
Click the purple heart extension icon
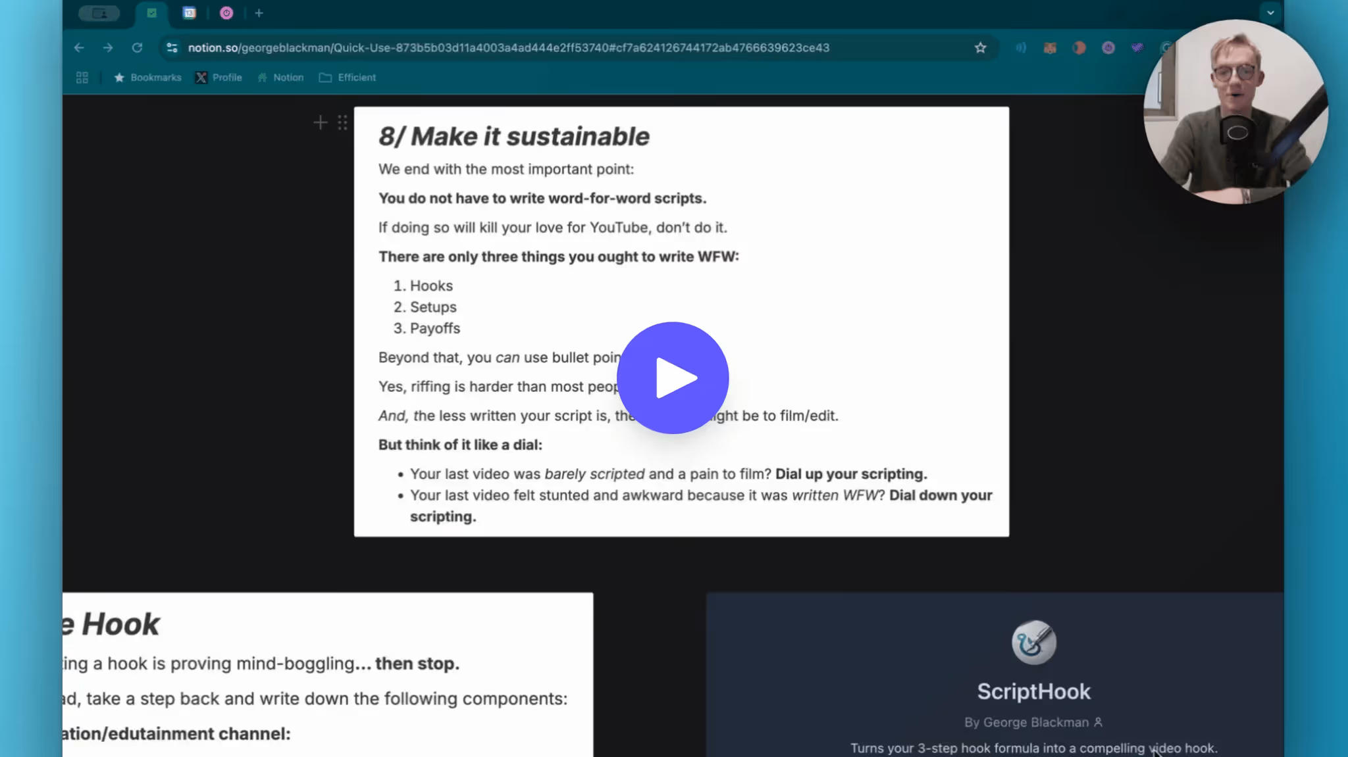tap(1137, 47)
